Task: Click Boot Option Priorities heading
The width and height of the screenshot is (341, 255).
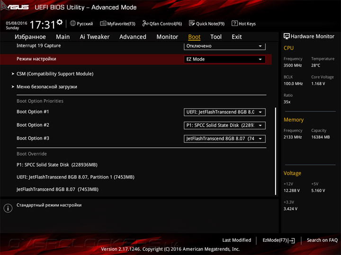Action: point(40,101)
